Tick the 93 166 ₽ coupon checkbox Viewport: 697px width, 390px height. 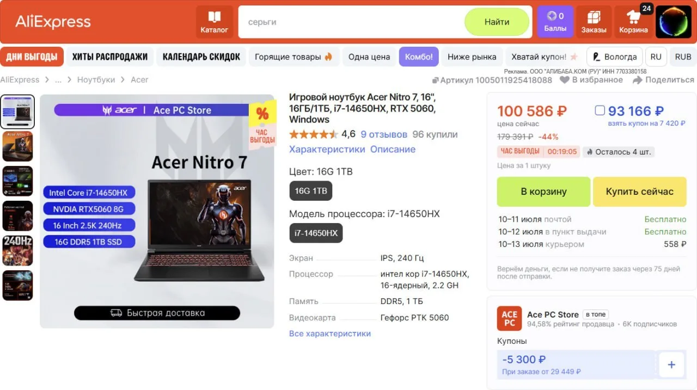(600, 110)
